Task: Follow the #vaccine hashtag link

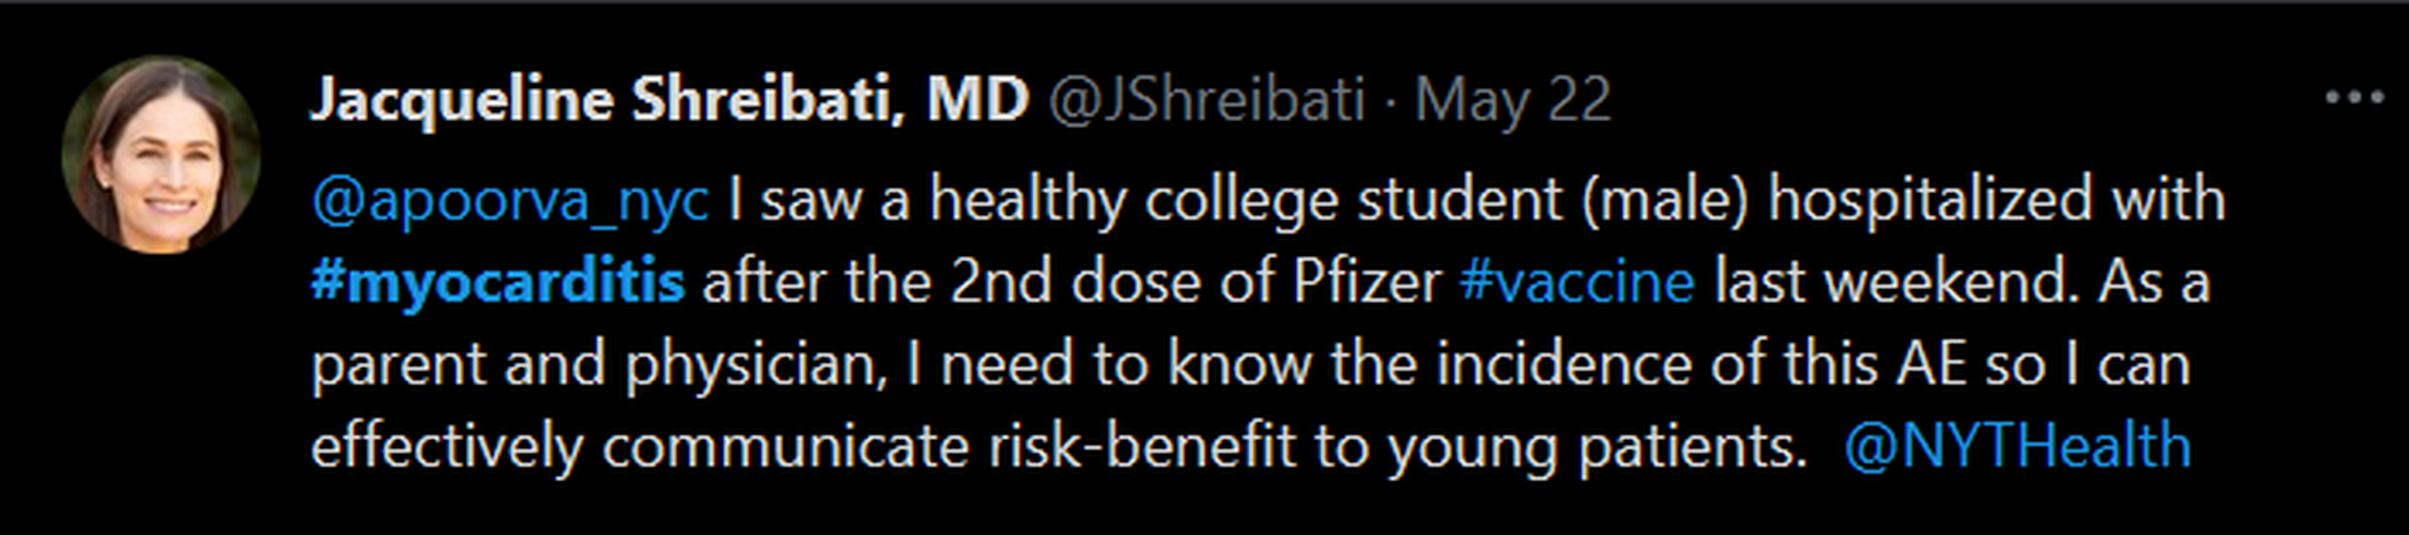Action: (1577, 281)
